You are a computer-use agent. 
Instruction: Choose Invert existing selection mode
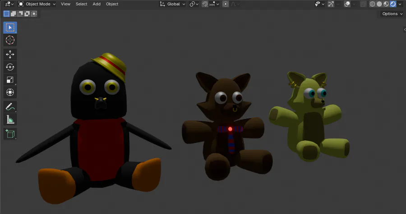[x=27, y=14]
